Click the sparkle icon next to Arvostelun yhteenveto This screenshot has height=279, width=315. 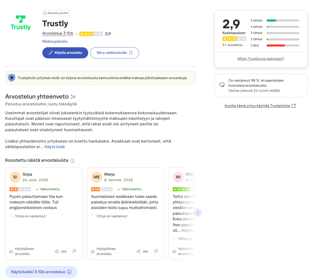(x=73, y=96)
